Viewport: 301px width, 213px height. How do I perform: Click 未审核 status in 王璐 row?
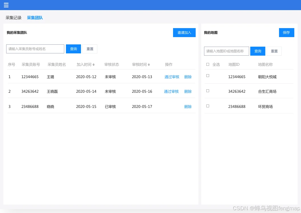point(110,77)
